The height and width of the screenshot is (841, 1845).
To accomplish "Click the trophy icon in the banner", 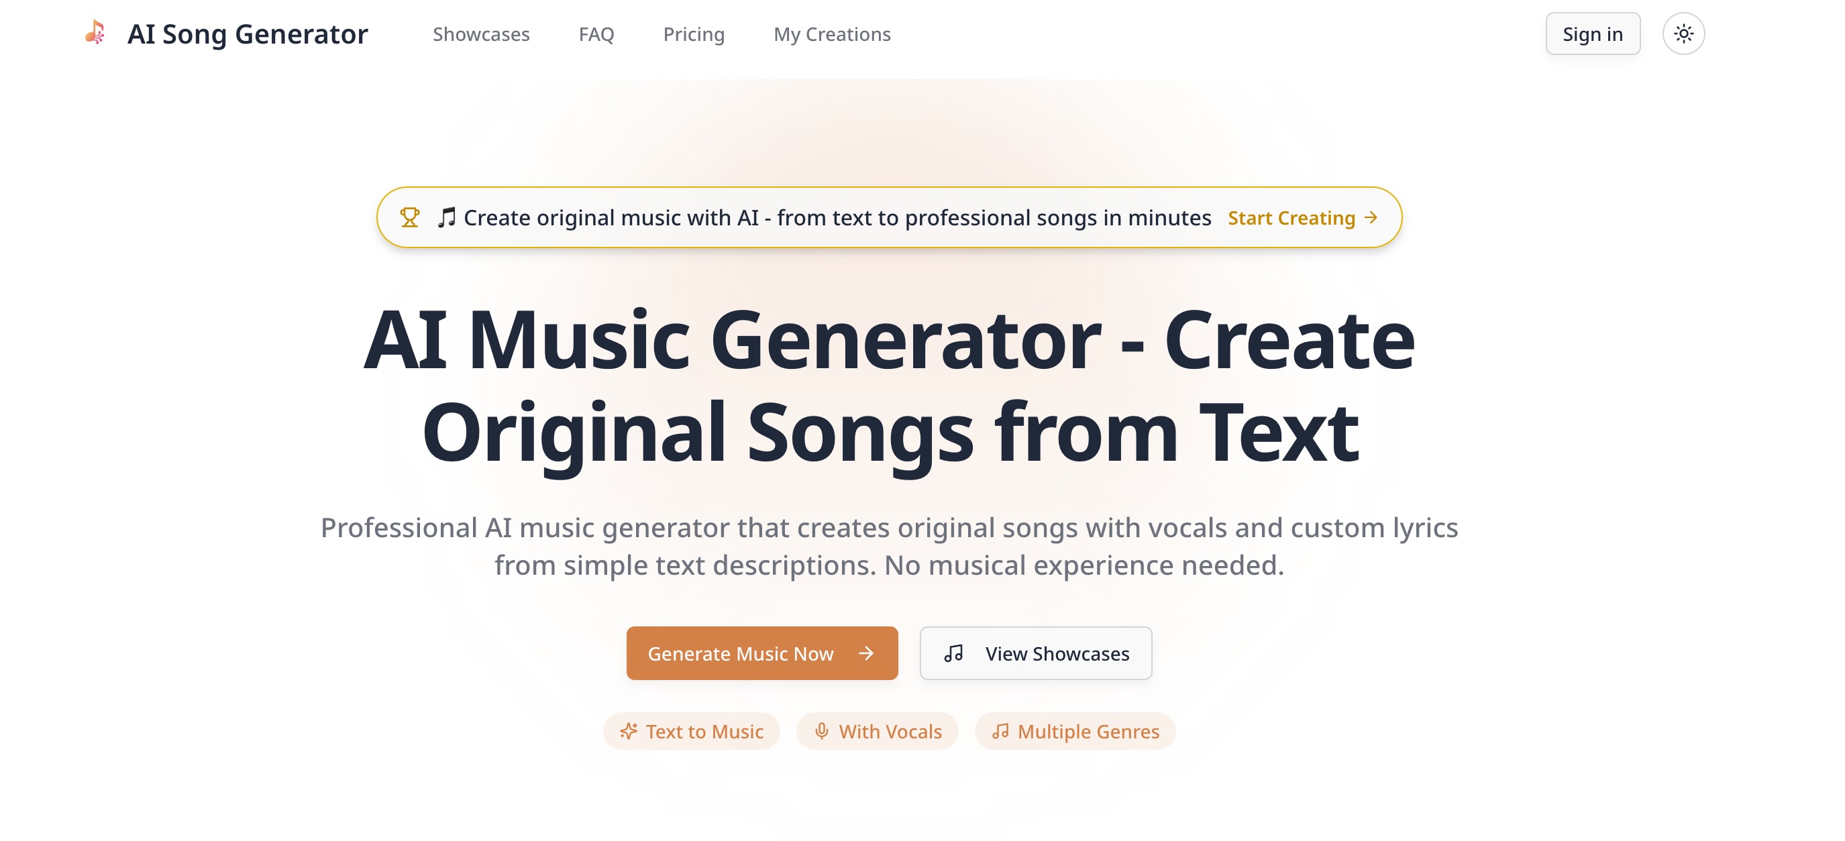I will click(410, 217).
